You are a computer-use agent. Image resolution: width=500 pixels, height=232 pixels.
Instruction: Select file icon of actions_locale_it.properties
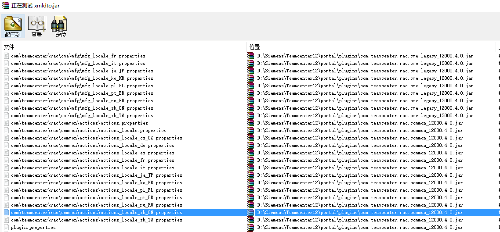pos(7,168)
